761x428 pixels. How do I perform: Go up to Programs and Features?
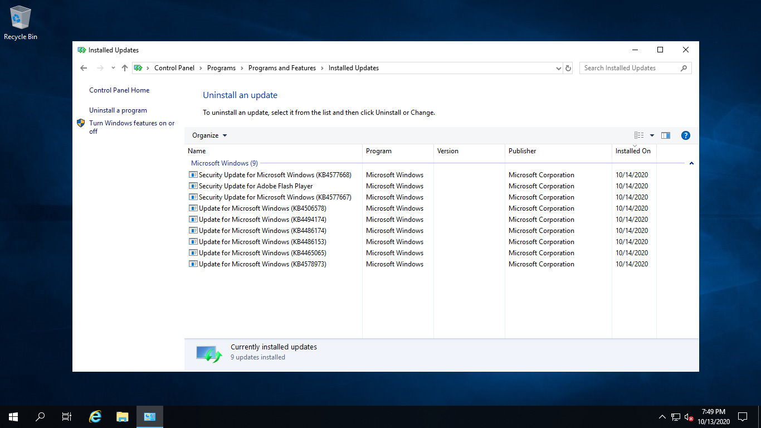click(125, 68)
